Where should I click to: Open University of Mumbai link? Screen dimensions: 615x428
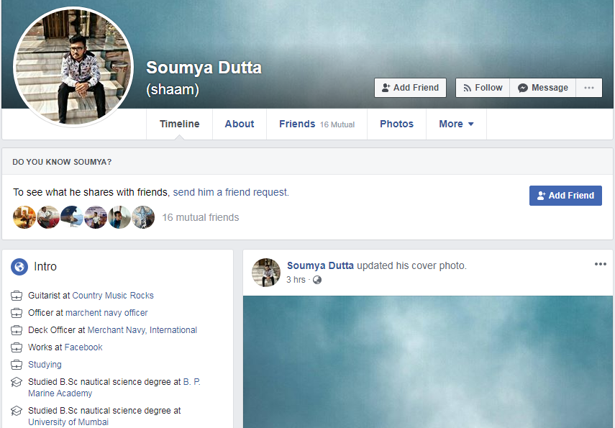point(68,422)
